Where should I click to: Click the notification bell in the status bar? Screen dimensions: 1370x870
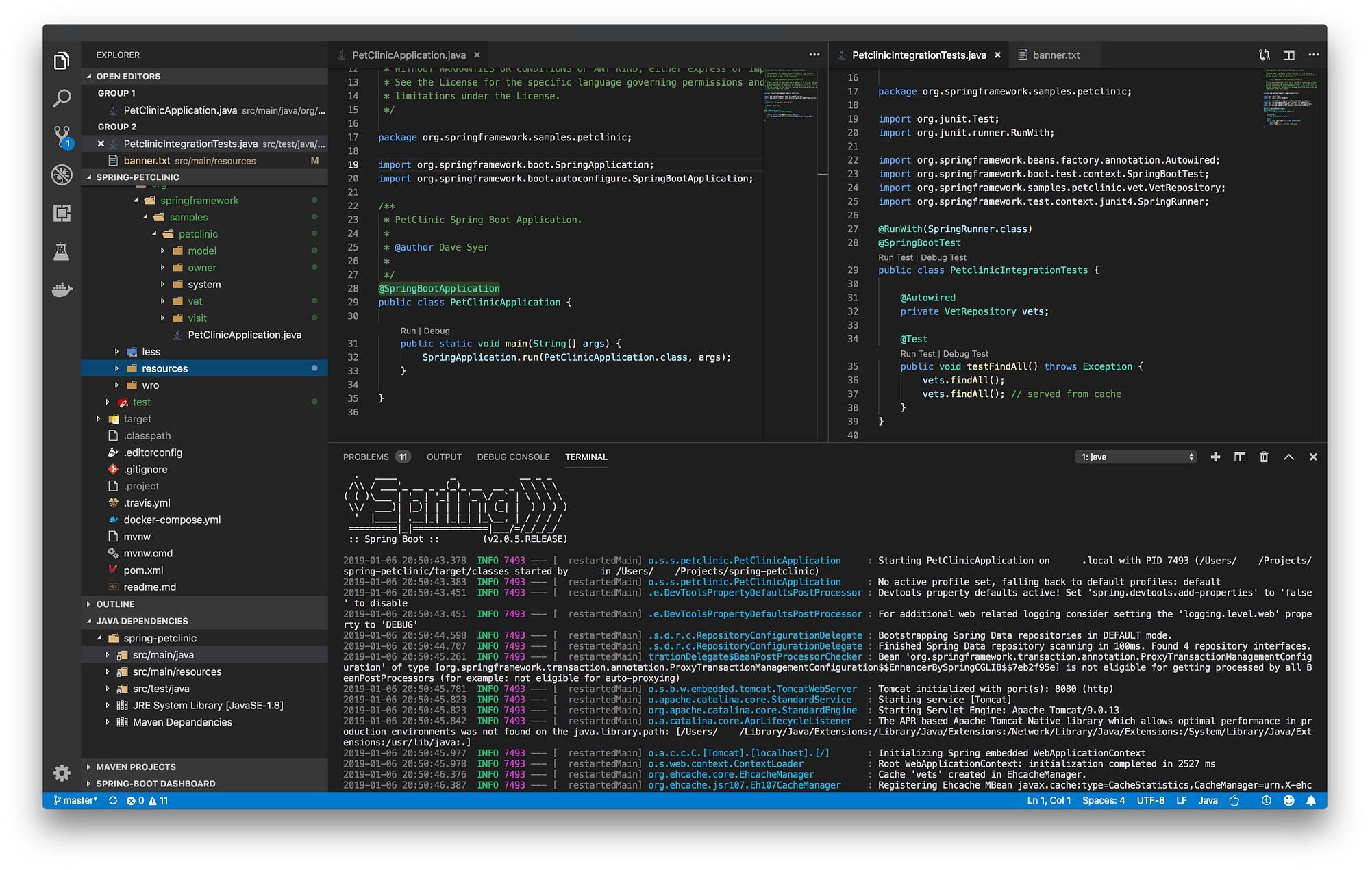[1312, 800]
